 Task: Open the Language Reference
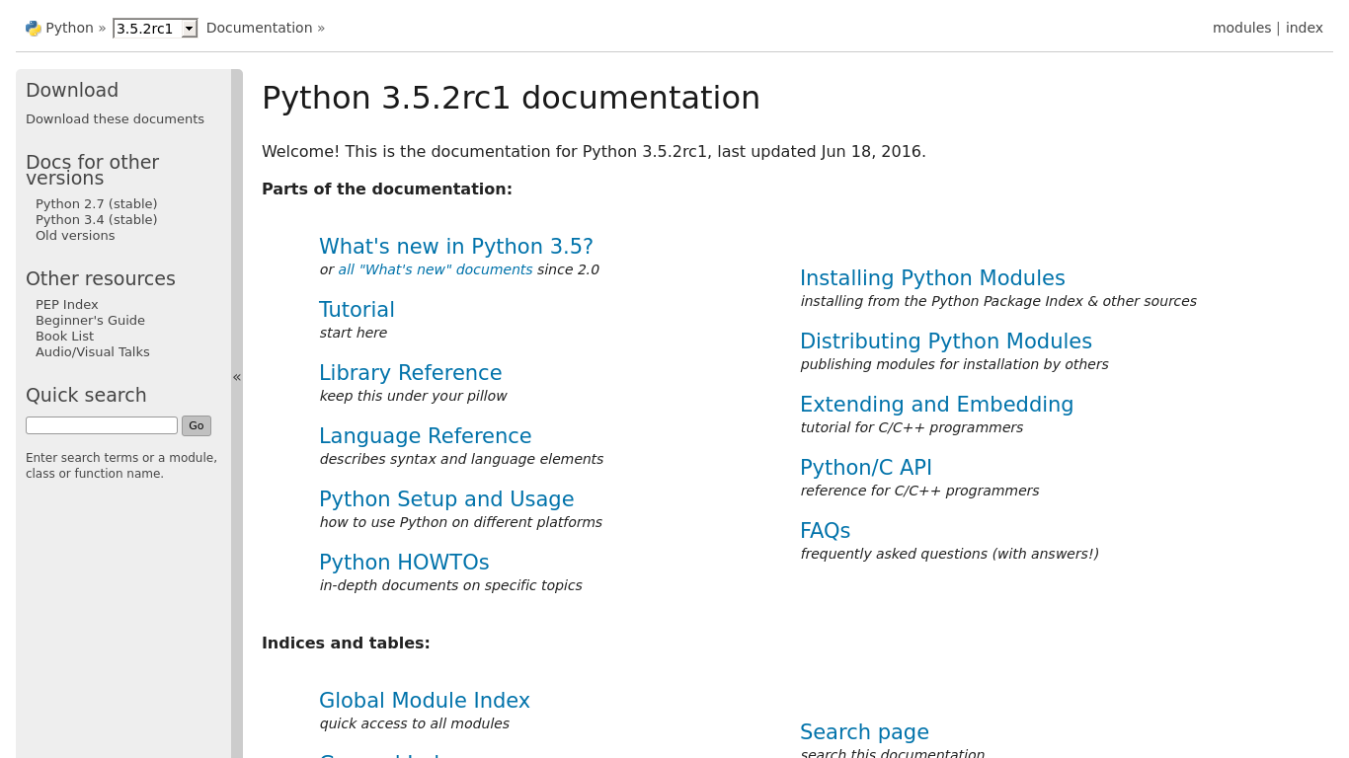(x=426, y=436)
